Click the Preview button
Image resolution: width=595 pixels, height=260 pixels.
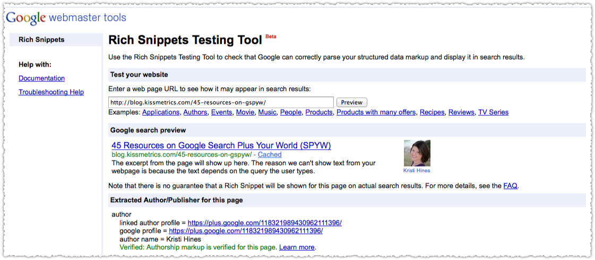pyautogui.click(x=352, y=102)
